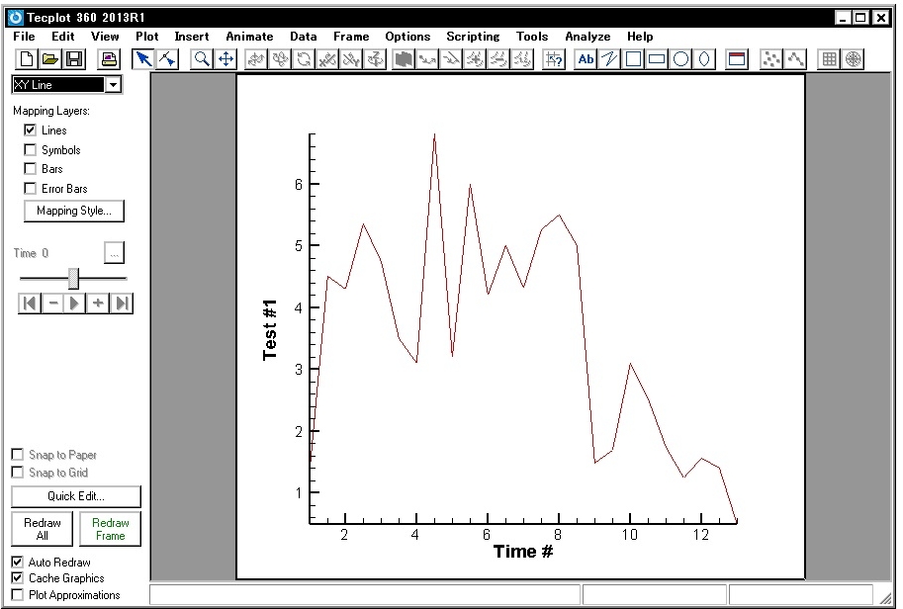The width and height of the screenshot is (903, 609).
Task: Toggle the Snap to Grid checkbox
Action: 17,472
